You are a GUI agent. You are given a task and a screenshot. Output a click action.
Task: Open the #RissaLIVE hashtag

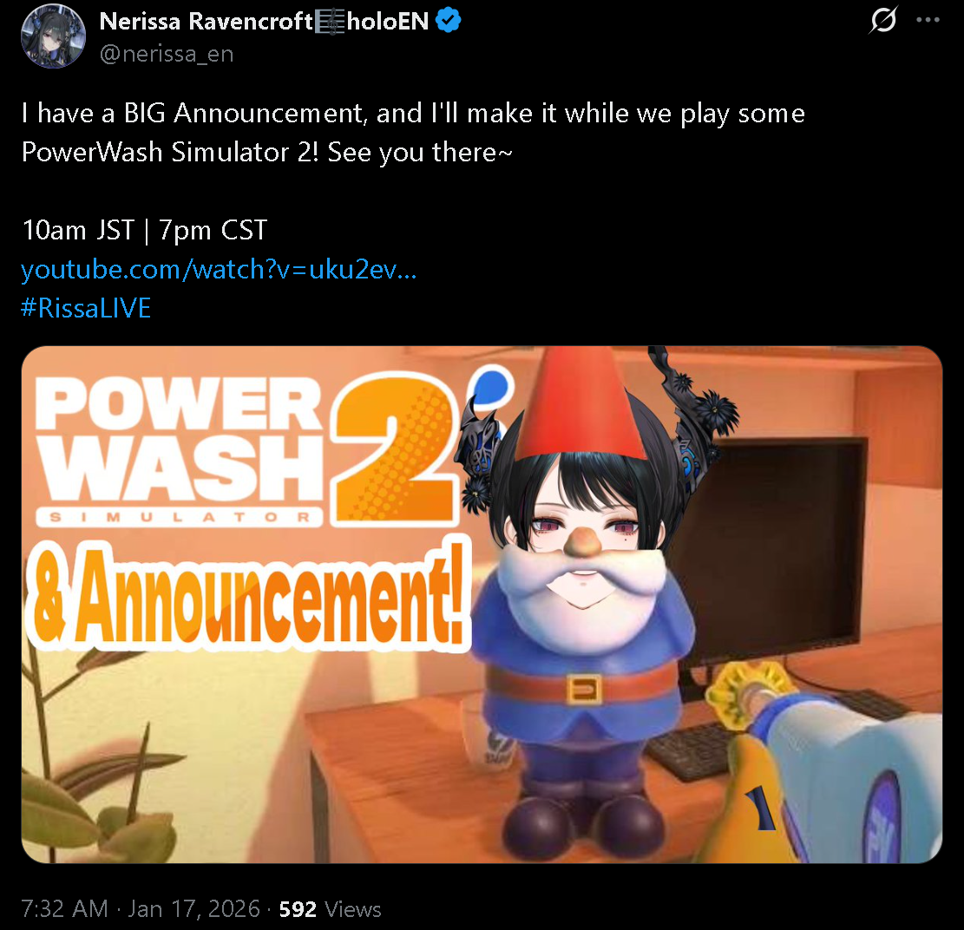coord(86,308)
